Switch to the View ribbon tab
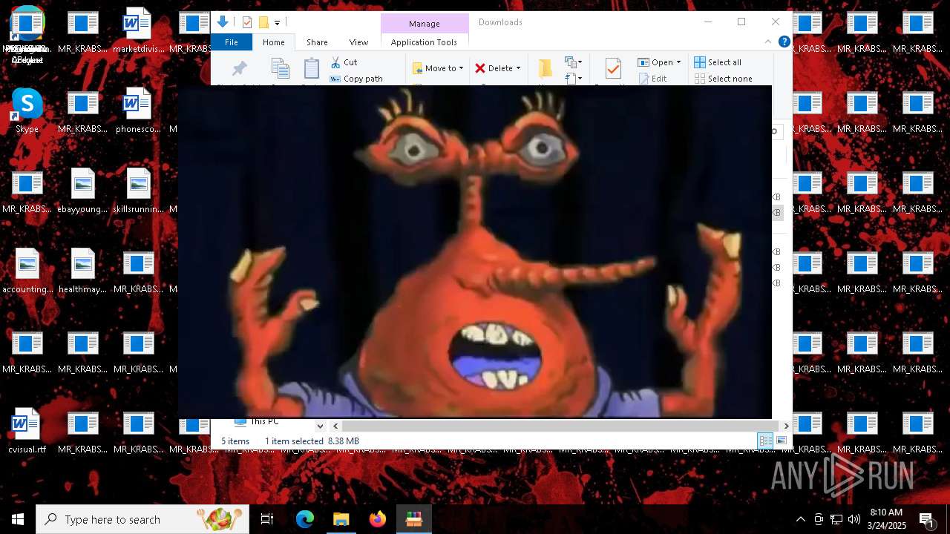950x534 pixels. pyautogui.click(x=358, y=42)
